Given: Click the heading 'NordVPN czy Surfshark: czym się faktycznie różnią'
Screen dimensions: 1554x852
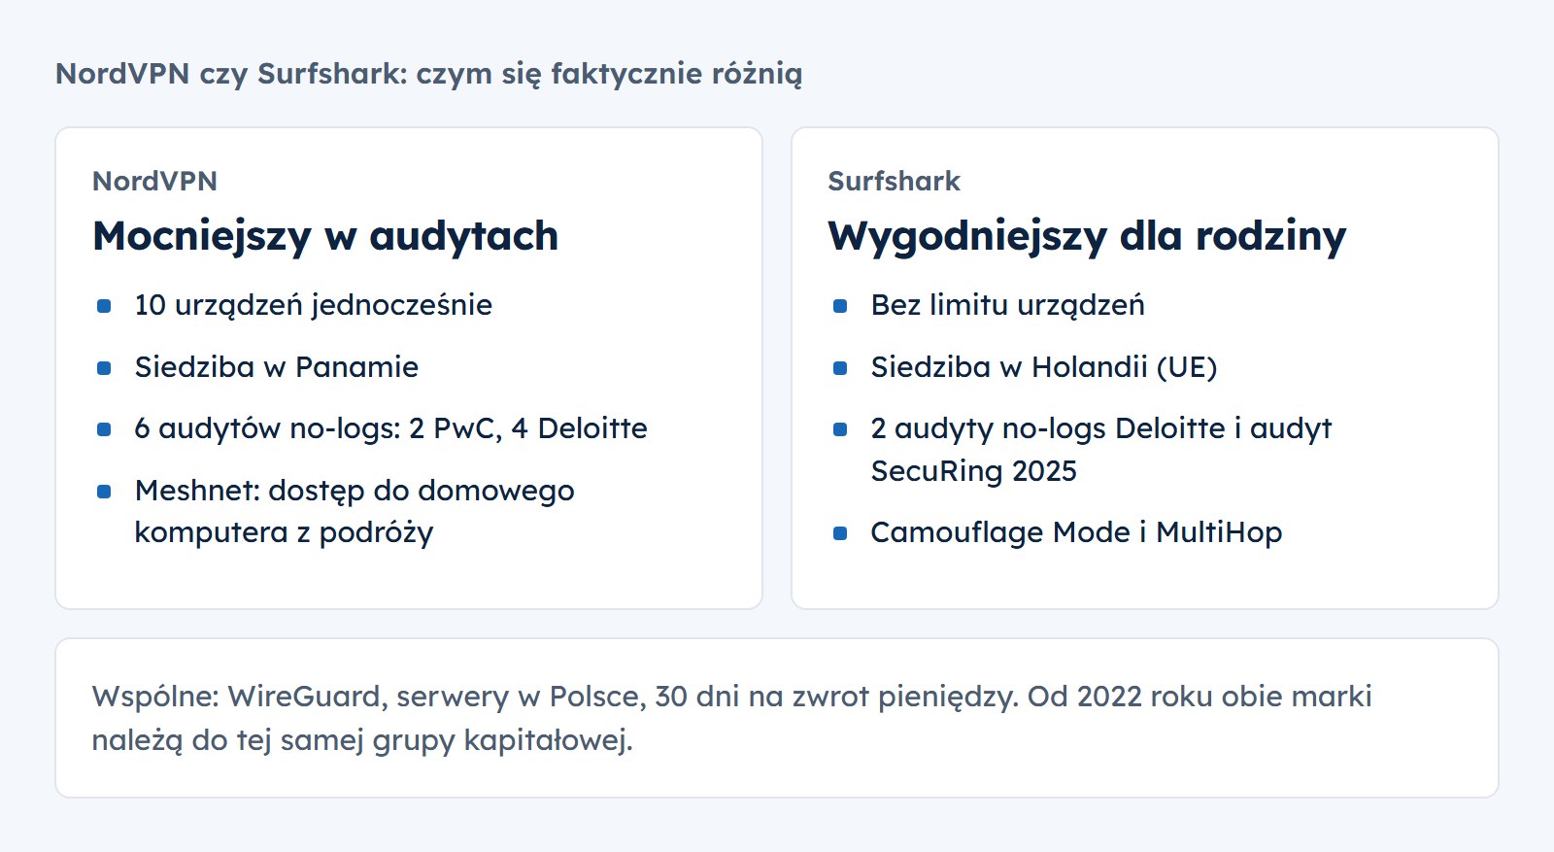Looking at the screenshot, I should 428,74.
